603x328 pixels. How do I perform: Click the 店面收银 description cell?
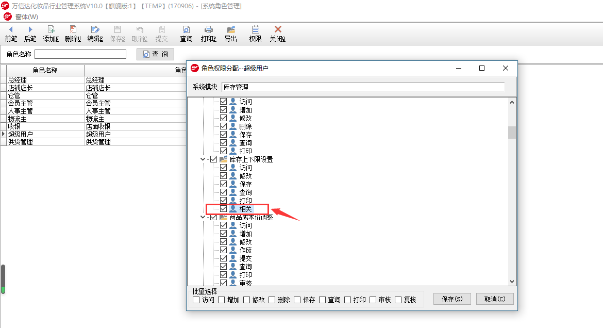tap(136, 126)
